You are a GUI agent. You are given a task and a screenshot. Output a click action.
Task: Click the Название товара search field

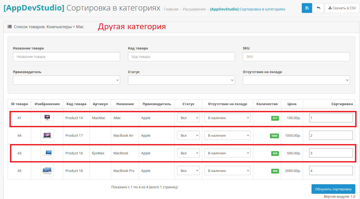(x=66, y=57)
